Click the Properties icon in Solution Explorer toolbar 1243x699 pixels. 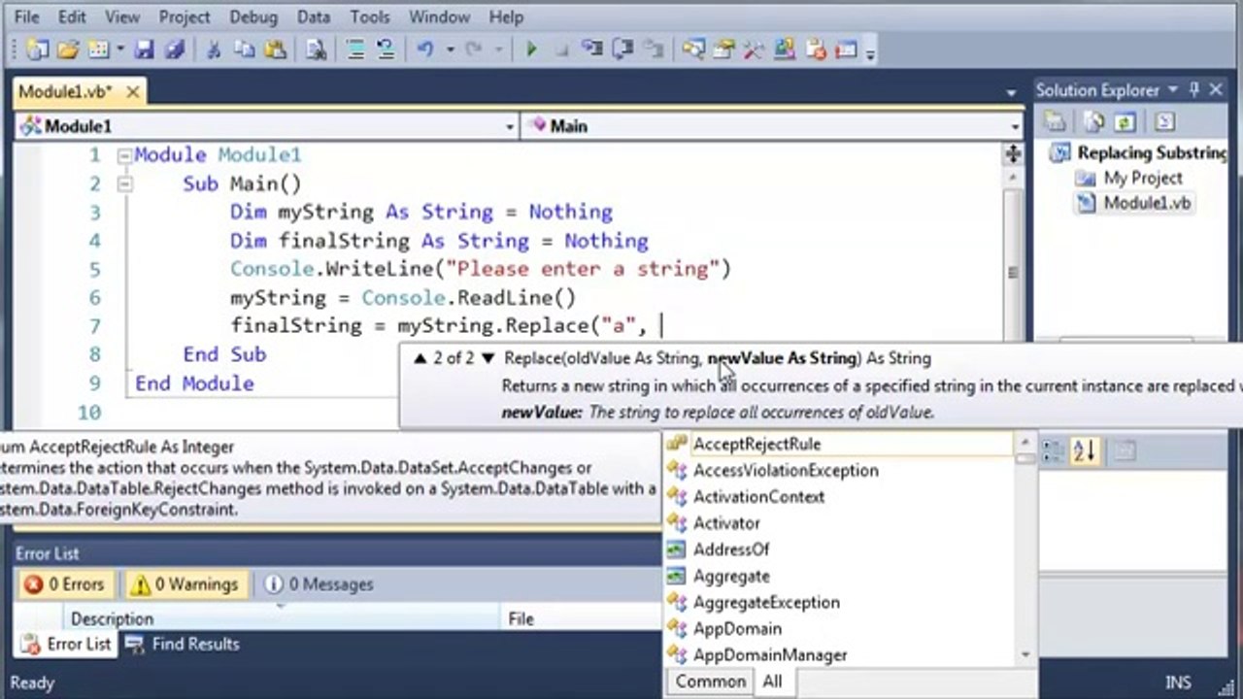[1055, 122]
